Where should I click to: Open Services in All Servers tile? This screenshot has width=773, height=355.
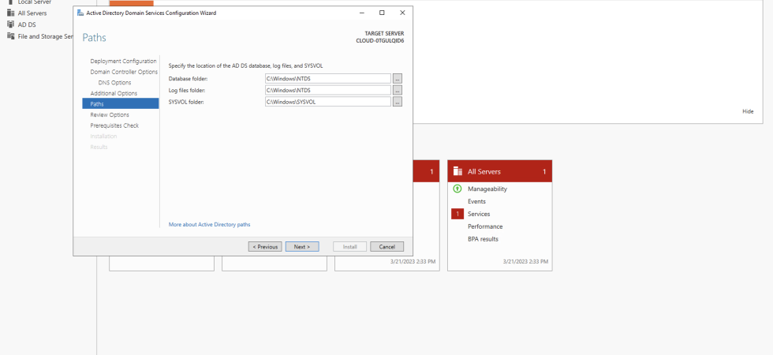click(x=480, y=214)
